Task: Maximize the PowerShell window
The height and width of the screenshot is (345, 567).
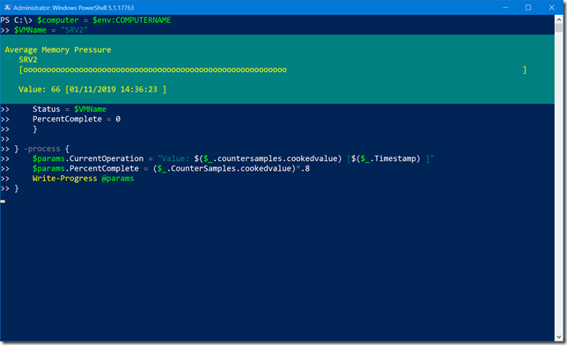Action: click(528, 7)
